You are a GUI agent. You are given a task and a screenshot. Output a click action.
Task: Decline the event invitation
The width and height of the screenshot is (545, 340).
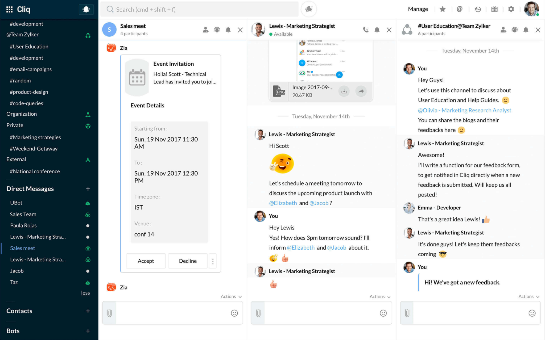pos(188,261)
